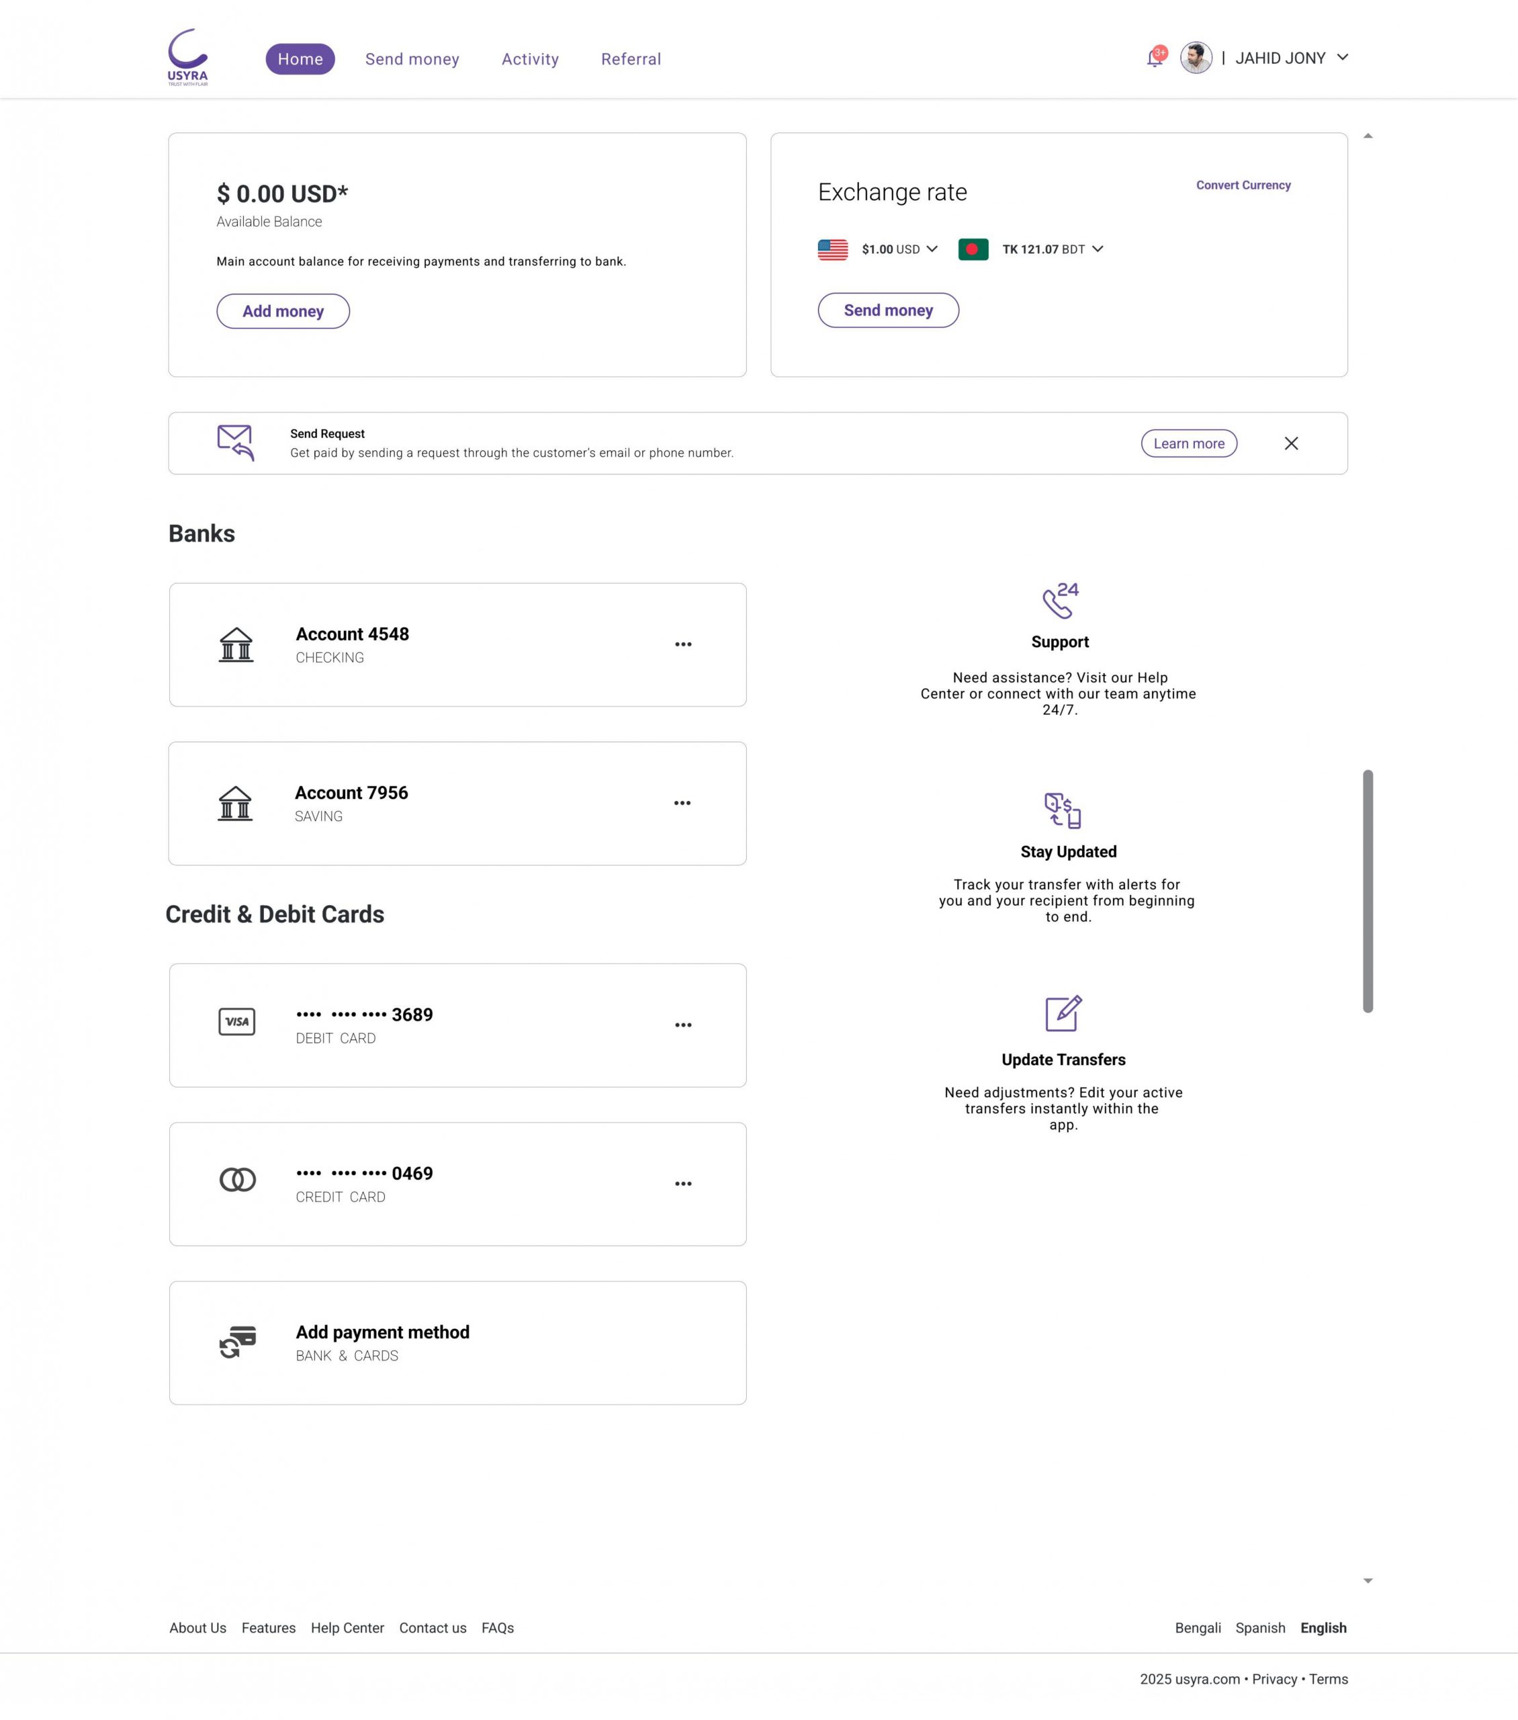Dismiss the Send Request banner
The image size is (1518, 1720).
click(1291, 443)
